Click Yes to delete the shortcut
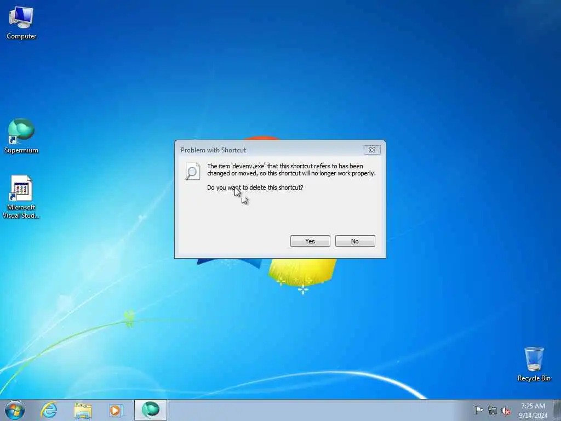The image size is (561, 421). point(310,241)
